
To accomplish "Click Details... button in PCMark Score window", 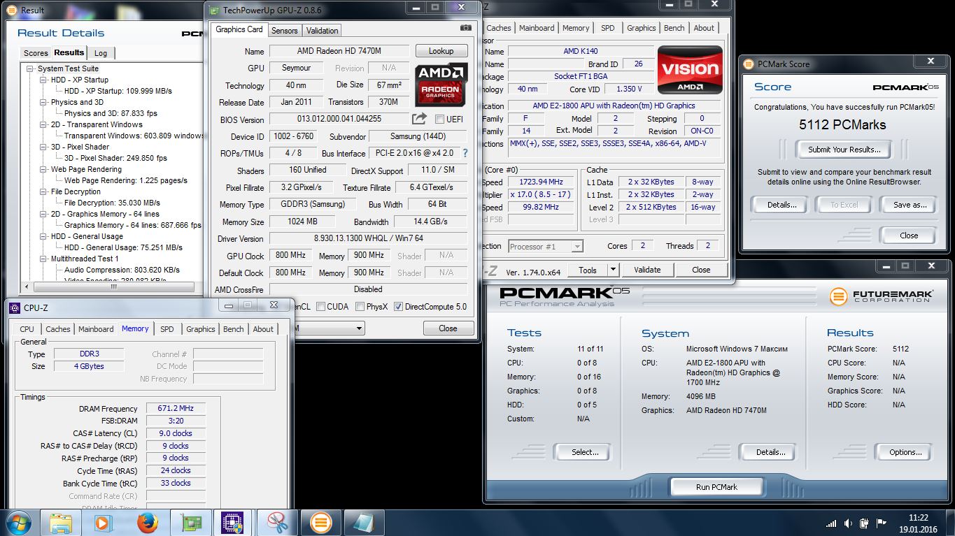I will coord(781,205).
